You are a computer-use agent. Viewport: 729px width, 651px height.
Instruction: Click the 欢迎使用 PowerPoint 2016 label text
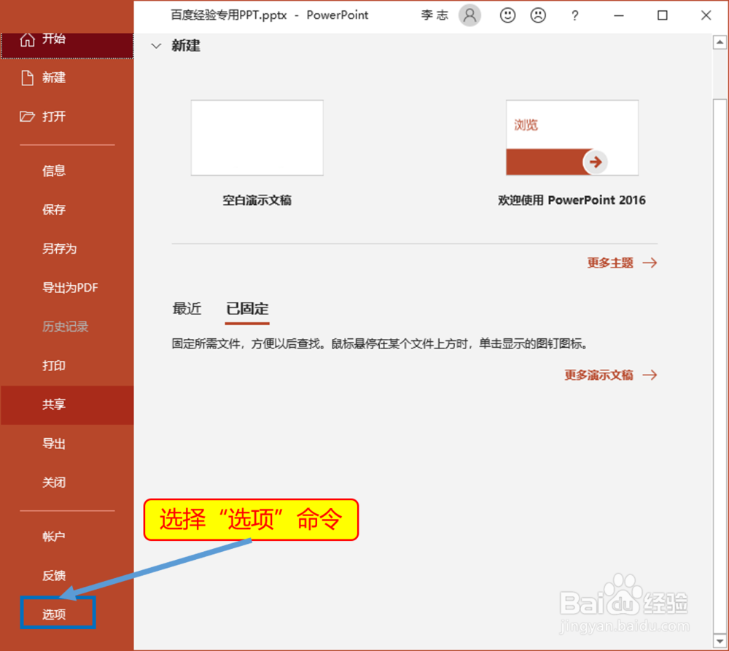pyautogui.click(x=572, y=200)
